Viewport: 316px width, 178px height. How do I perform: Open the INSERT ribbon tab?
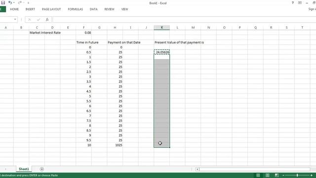[x=30, y=9]
